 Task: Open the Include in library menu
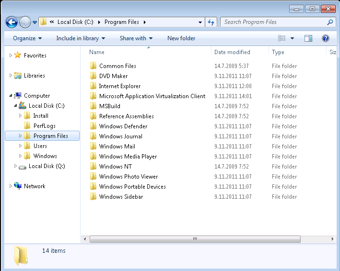pyautogui.click(x=80, y=38)
